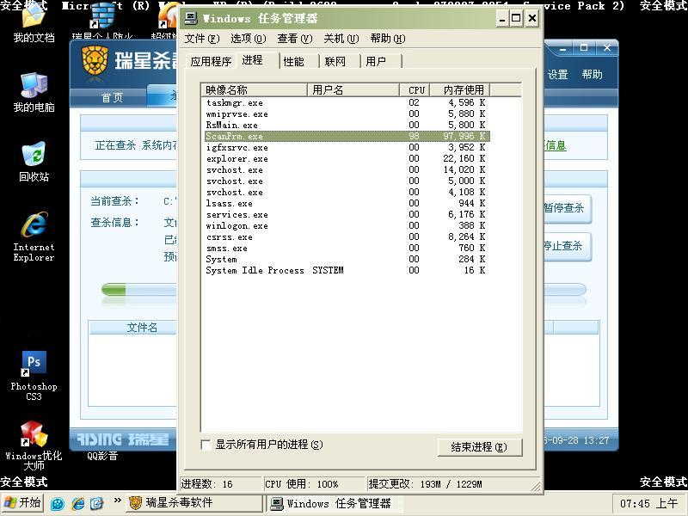Click the 停止查杀 button in Rising
This screenshot has height=516, width=688.
(x=568, y=246)
